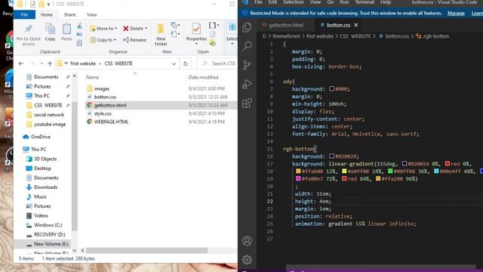Screen dimensions: 483x272
Task: Refresh the File Explorer folder view
Action: point(186,63)
